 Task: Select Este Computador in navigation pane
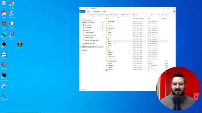(x=89, y=47)
